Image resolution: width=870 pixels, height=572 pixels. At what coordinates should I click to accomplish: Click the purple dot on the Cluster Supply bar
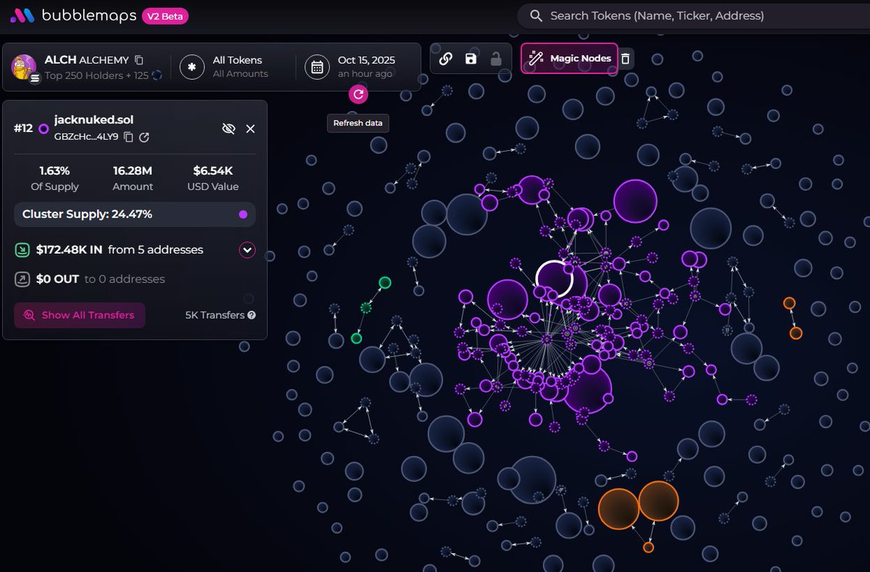point(243,215)
